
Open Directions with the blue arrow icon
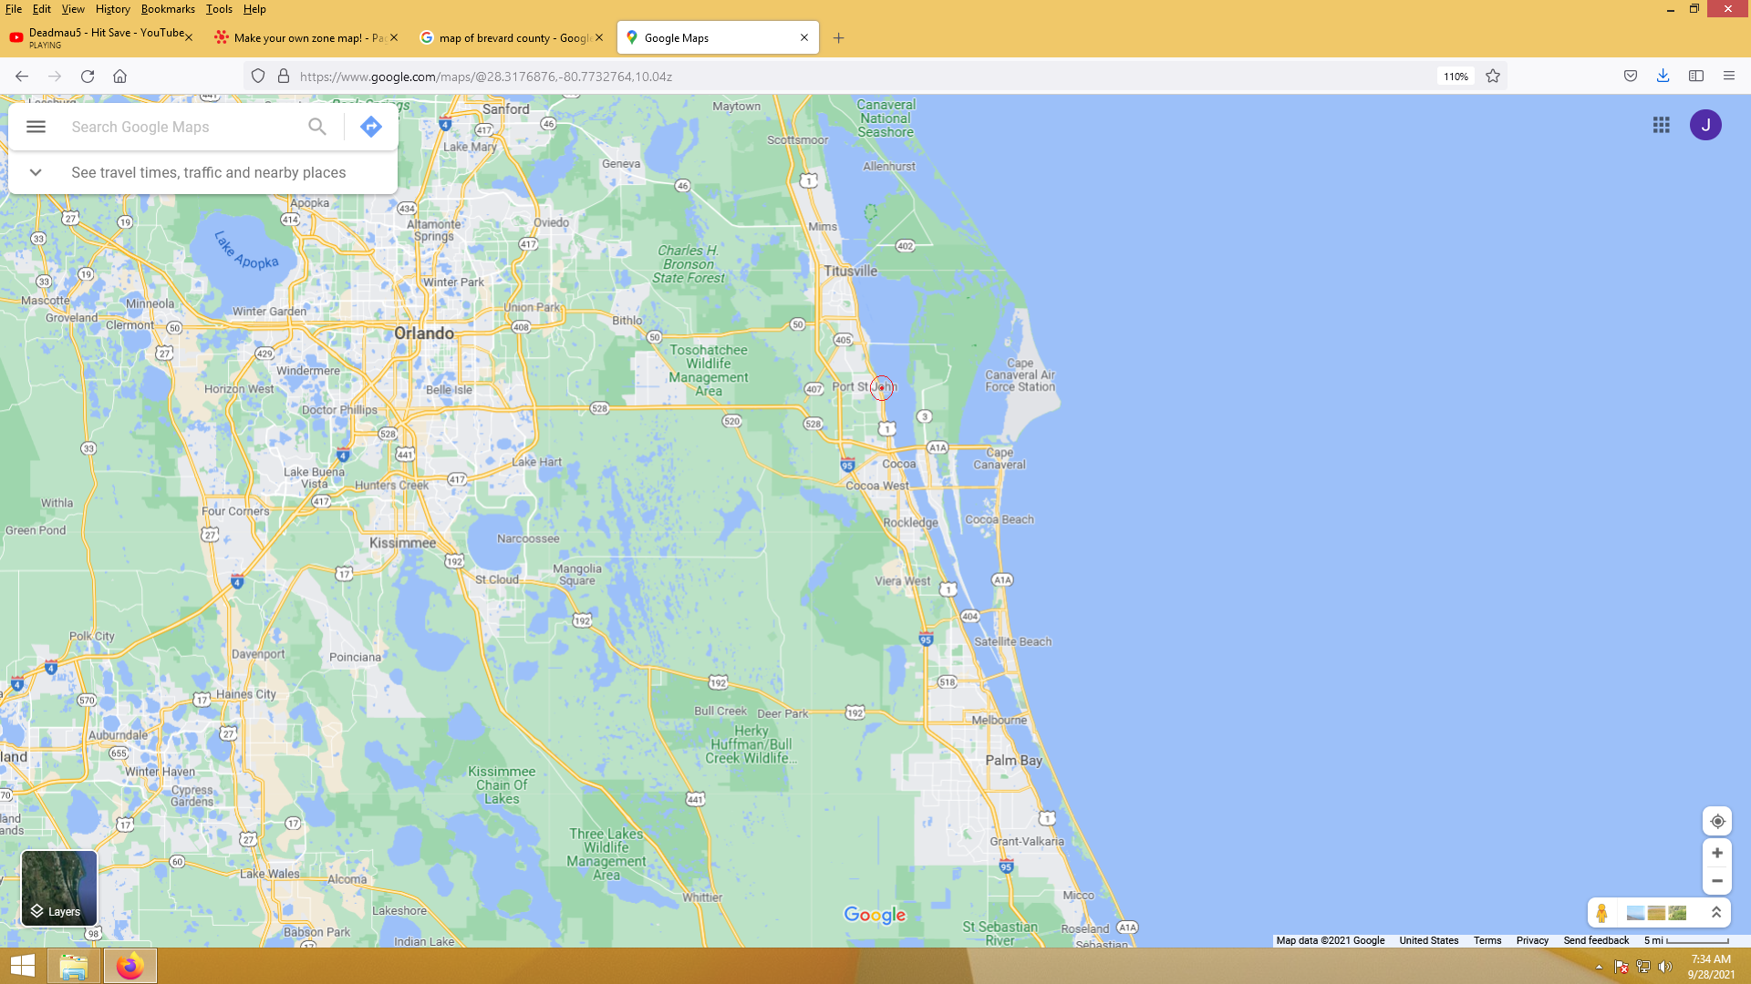(x=370, y=127)
